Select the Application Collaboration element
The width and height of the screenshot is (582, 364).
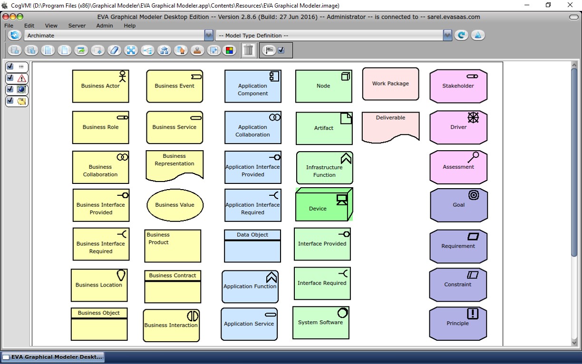coord(253,128)
